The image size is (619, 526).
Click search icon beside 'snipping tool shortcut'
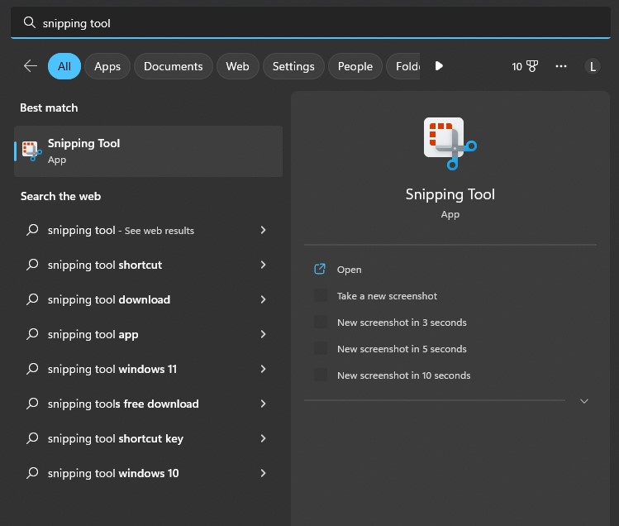[x=32, y=265]
